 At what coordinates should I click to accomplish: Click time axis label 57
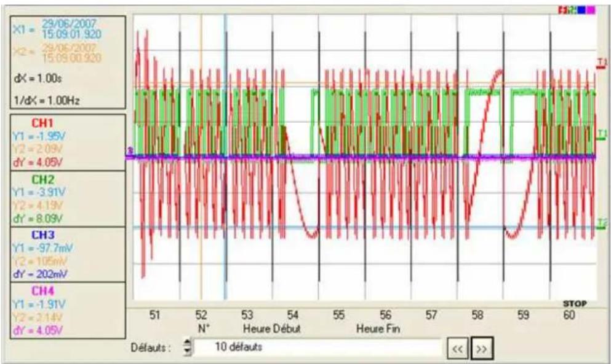(x=431, y=315)
